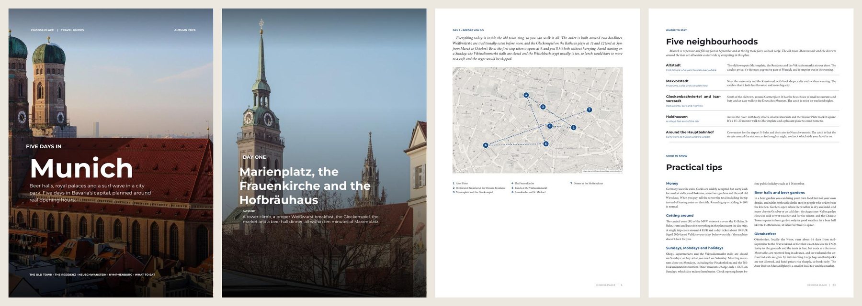Image resolution: width=862 pixels, height=306 pixels.
Task: Click legend entry 'Weißwurst Breakfast at the Weisses Bräuhaus'
Action: click(479, 188)
